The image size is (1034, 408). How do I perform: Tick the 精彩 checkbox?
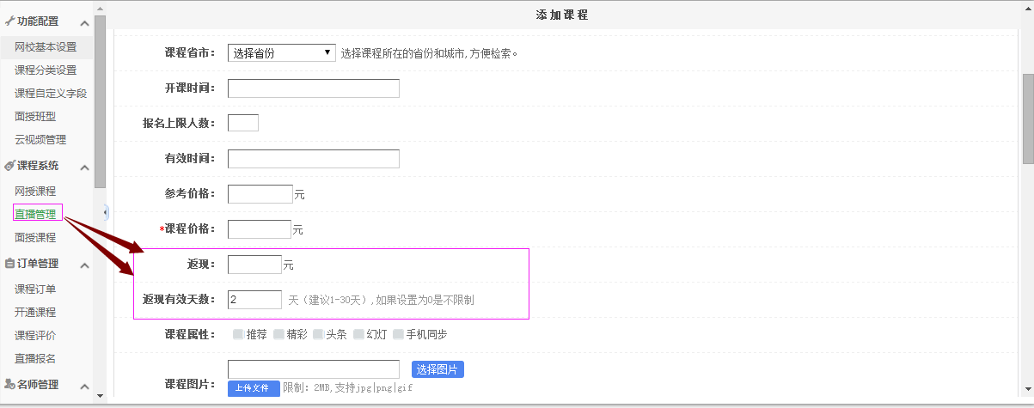pos(278,334)
